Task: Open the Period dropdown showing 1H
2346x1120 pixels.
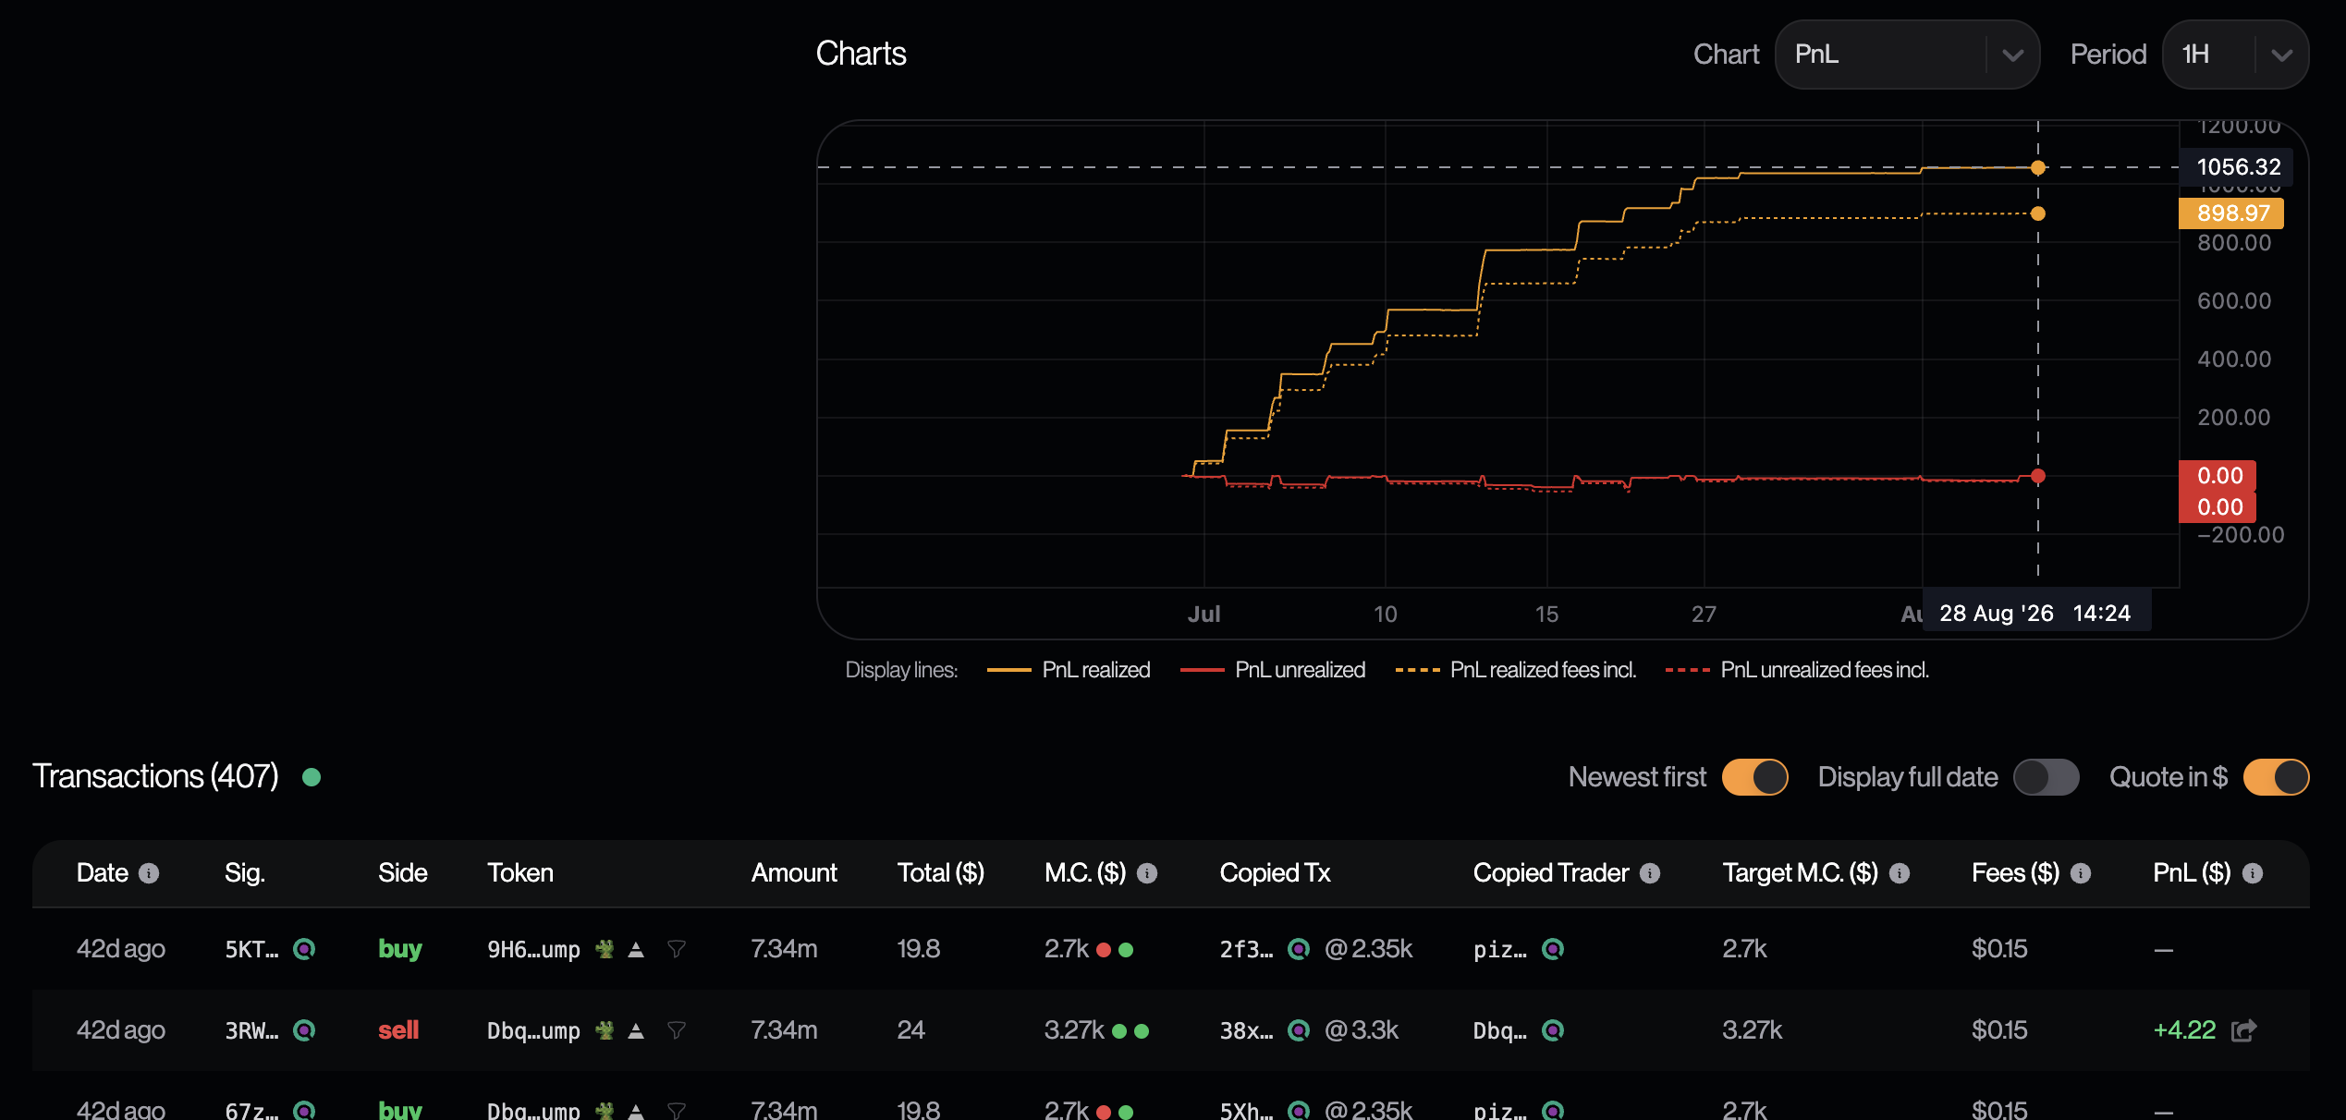Action: click(2236, 55)
